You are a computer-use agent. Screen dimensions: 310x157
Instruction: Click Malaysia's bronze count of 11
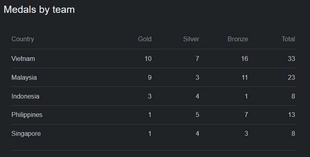pyautogui.click(x=245, y=77)
